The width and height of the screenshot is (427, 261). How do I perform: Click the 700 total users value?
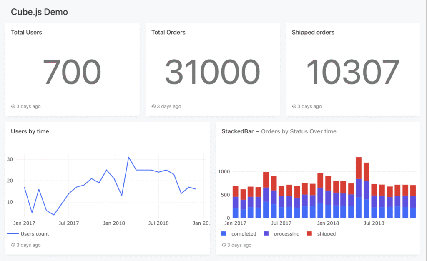coord(72,72)
